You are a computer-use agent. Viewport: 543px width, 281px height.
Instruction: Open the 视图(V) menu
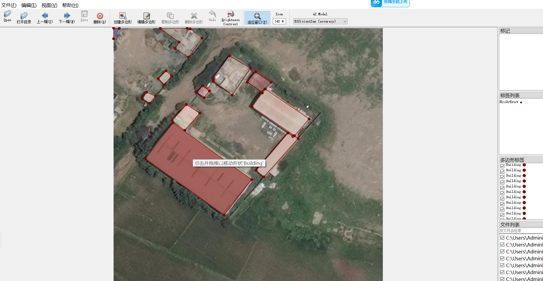tap(49, 5)
